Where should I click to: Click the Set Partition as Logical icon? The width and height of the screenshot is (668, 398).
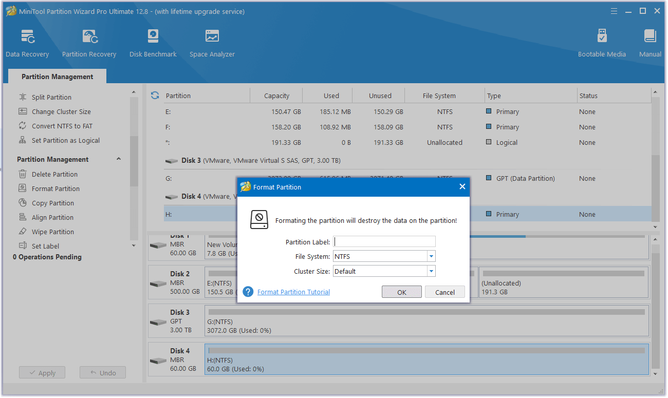pyautogui.click(x=23, y=140)
